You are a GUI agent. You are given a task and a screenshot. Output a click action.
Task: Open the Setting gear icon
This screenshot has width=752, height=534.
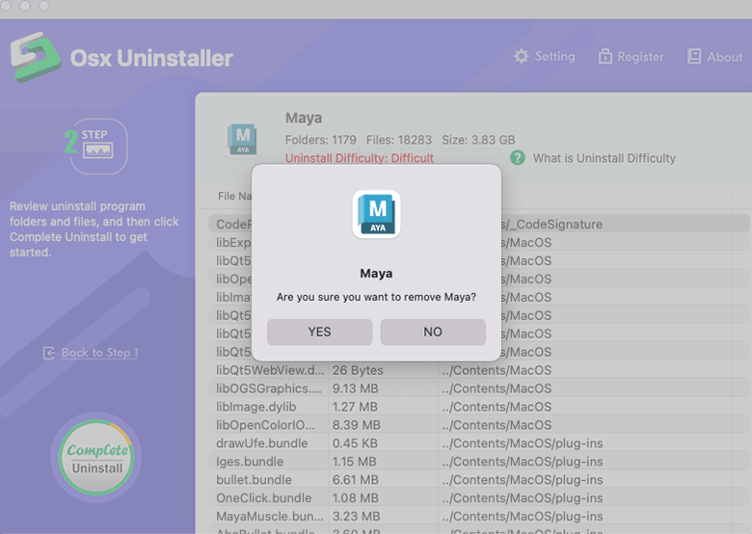tap(522, 57)
